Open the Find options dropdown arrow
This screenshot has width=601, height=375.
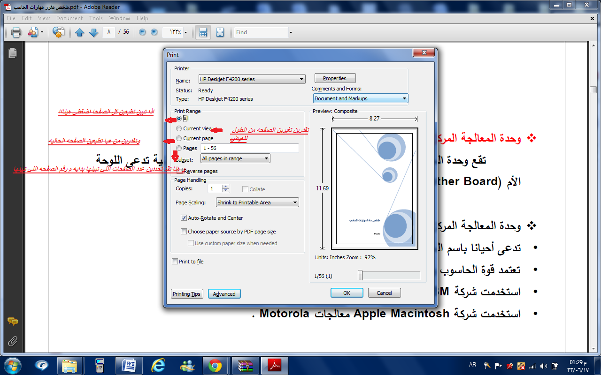(x=291, y=32)
